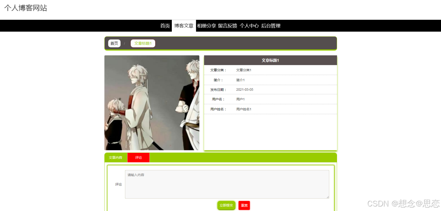This screenshot has width=441, height=211.
Task: Click the 简介： label
Action: (219, 80)
